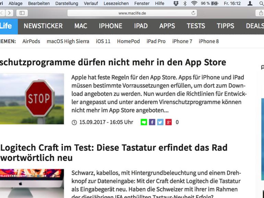Open the Lesezeichen menu
264x198 pixels.
[x=116, y=3]
